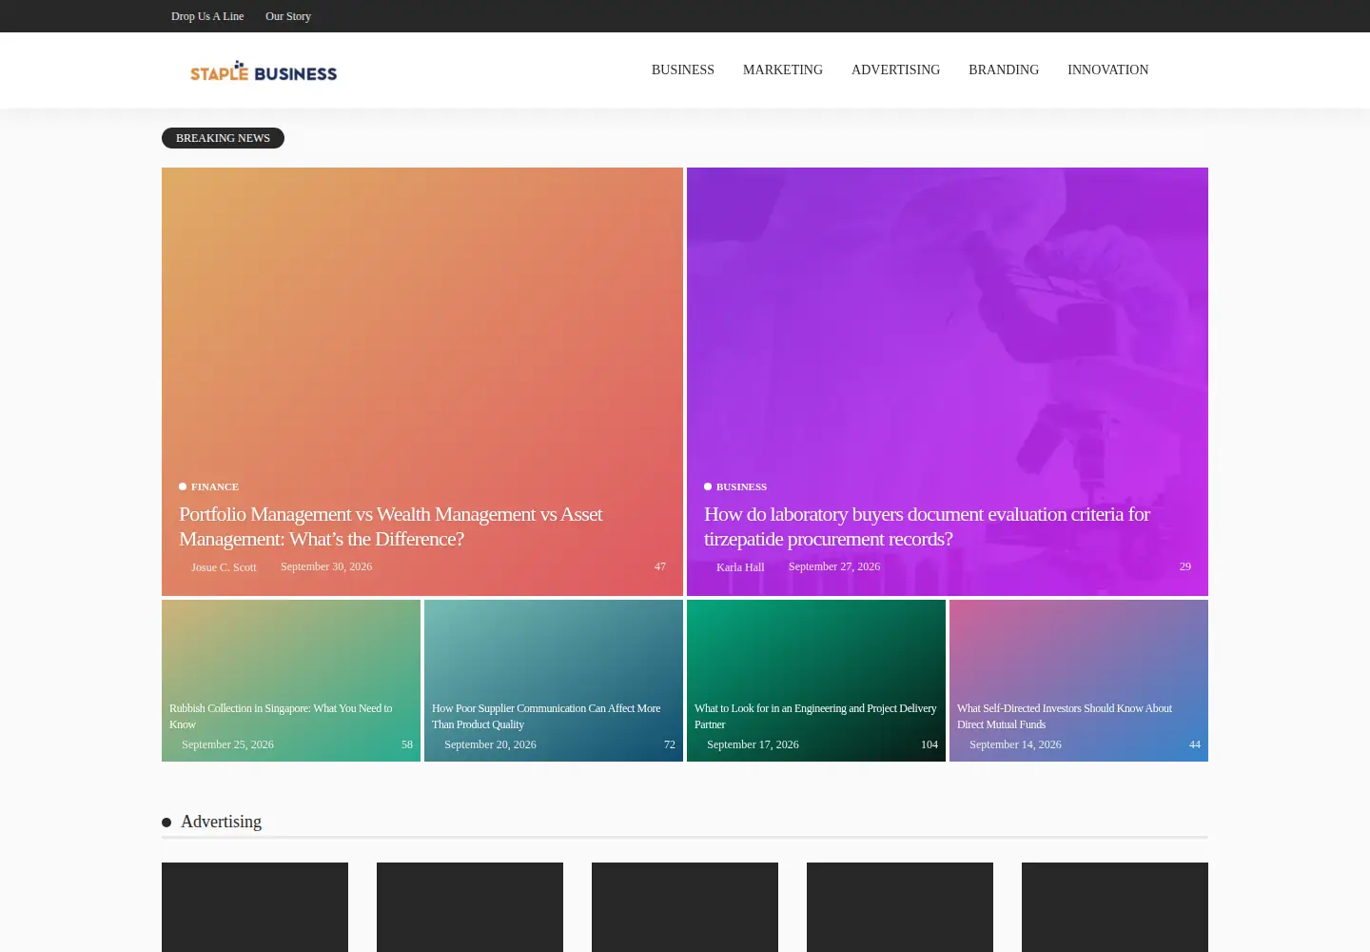Open the Our Story link
This screenshot has height=952, width=1370.
pos(288,16)
